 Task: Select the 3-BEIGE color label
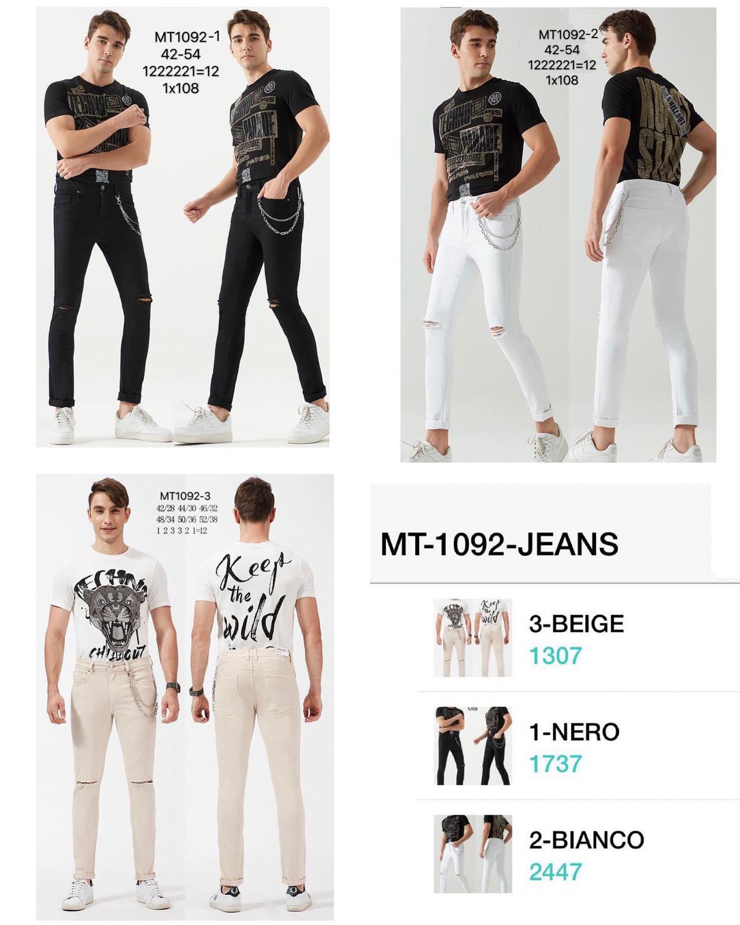tap(576, 624)
